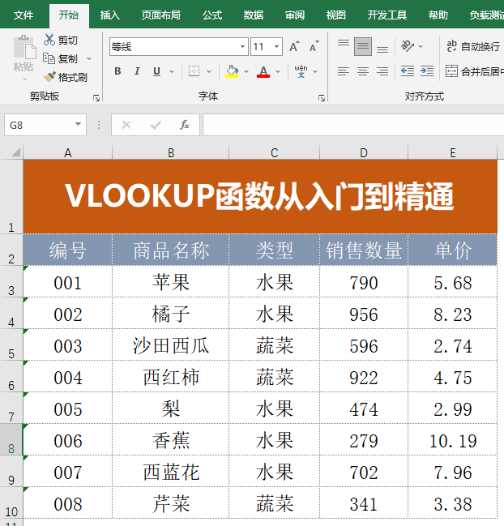Click the Select All corner triangle
Image resolution: width=504 pixels, height=526 pixels.
coord(15,152)
